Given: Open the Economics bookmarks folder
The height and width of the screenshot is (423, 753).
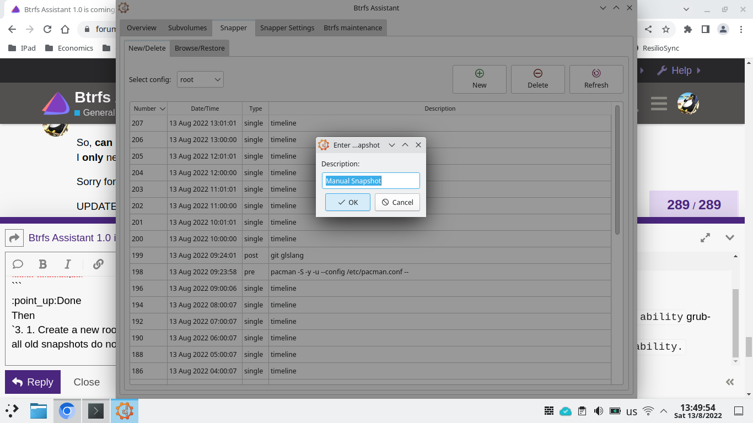Looking at the screenshot, I should tap(69, 48).
